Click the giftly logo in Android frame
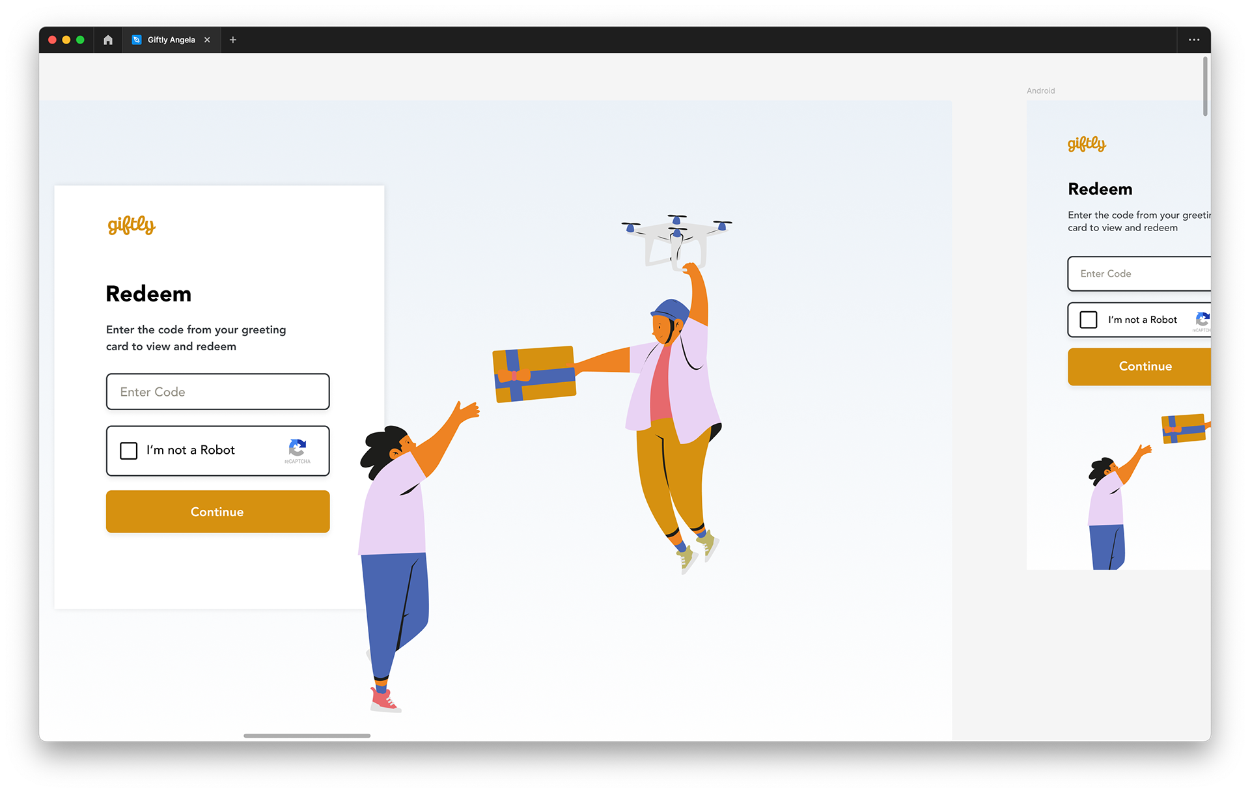Screen dimensions: 1250x793 pyautogui.click(x=1087, y=144)
